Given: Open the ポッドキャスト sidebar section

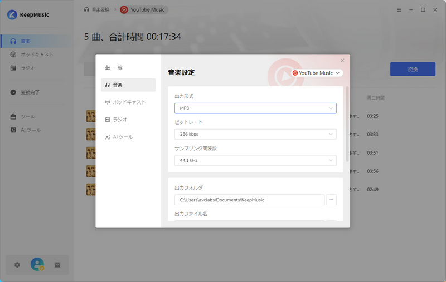Looking at the screenshot, I should pos(37,55).
